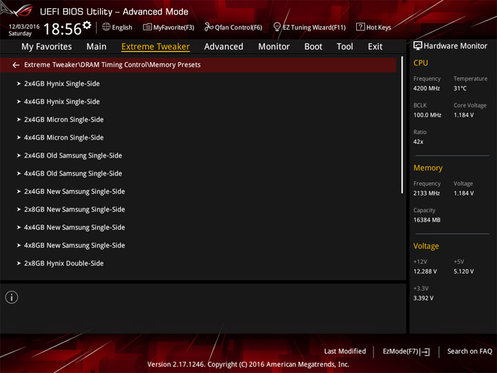Switch to EzMode(F7)
Screen dimensions: 497x373
(x=401, y=352)
